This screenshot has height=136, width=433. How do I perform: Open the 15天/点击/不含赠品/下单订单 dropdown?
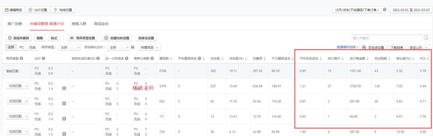357,10
